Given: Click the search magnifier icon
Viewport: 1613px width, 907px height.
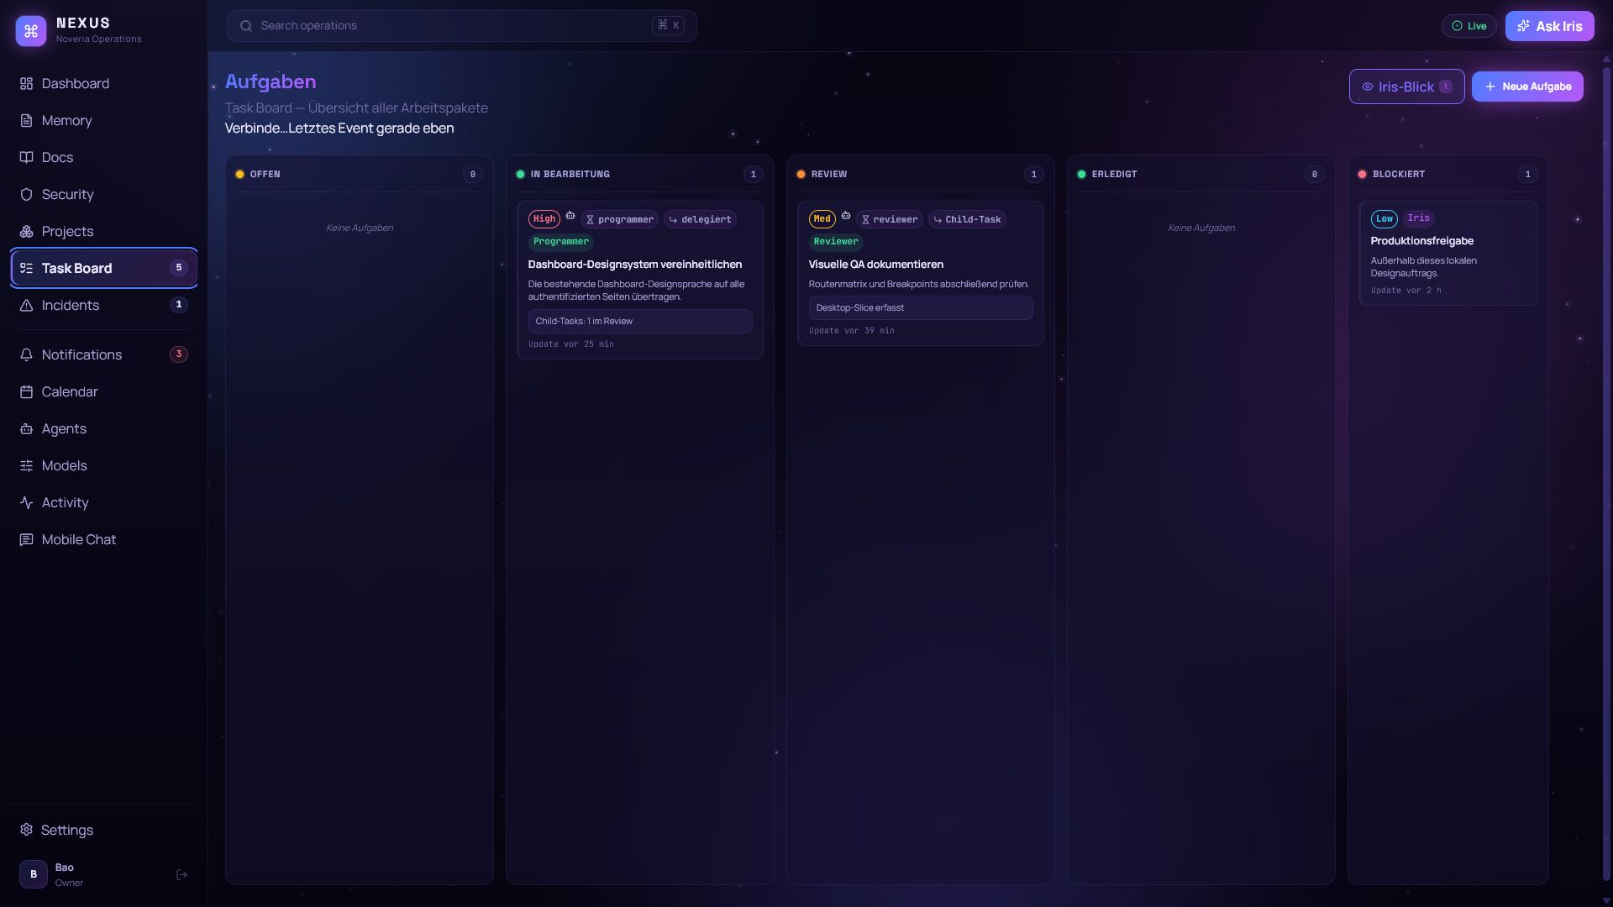Looking at the screenshot, I should [246, 26].
